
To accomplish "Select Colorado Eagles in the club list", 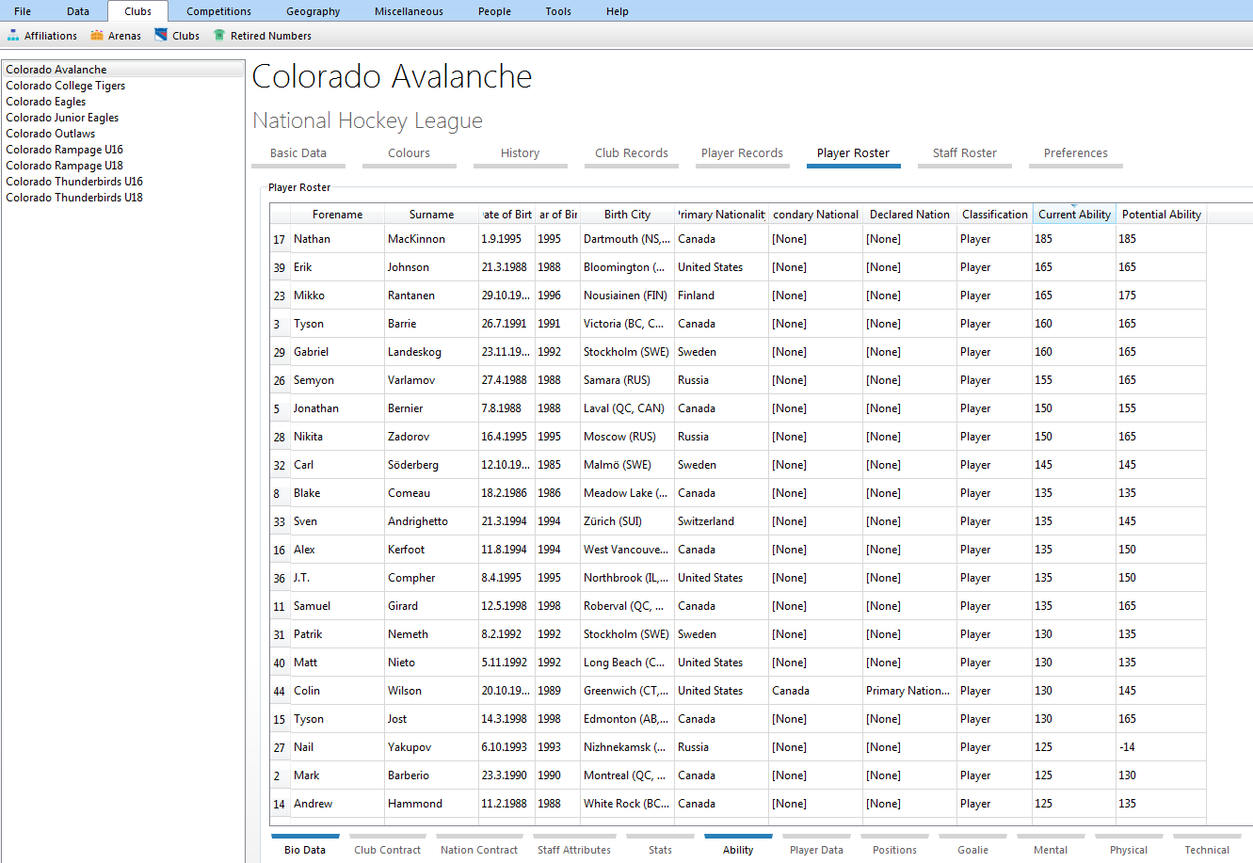I will (x=122, y=102).
